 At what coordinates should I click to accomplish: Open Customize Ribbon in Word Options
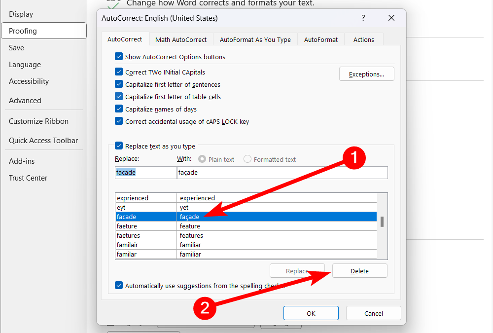pos(44,121)
